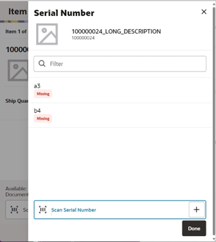Viewport: 216px width, 242px height.
Task: Click item image placeholder in dialog
Action: click(x=47, y=34)
